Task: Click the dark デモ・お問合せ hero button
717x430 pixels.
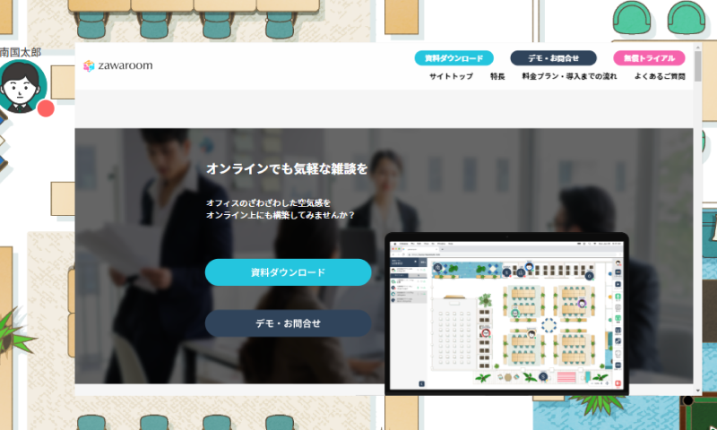Action: coord(288,323)
